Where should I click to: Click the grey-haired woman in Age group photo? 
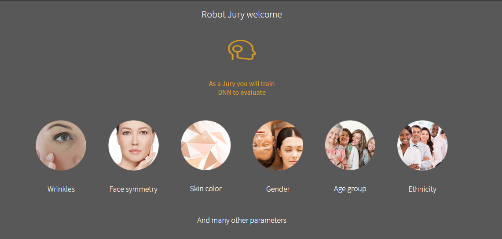[333, 140]
